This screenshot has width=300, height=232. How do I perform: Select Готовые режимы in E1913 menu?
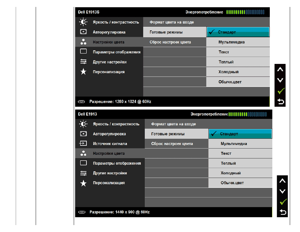click(176, 134)
